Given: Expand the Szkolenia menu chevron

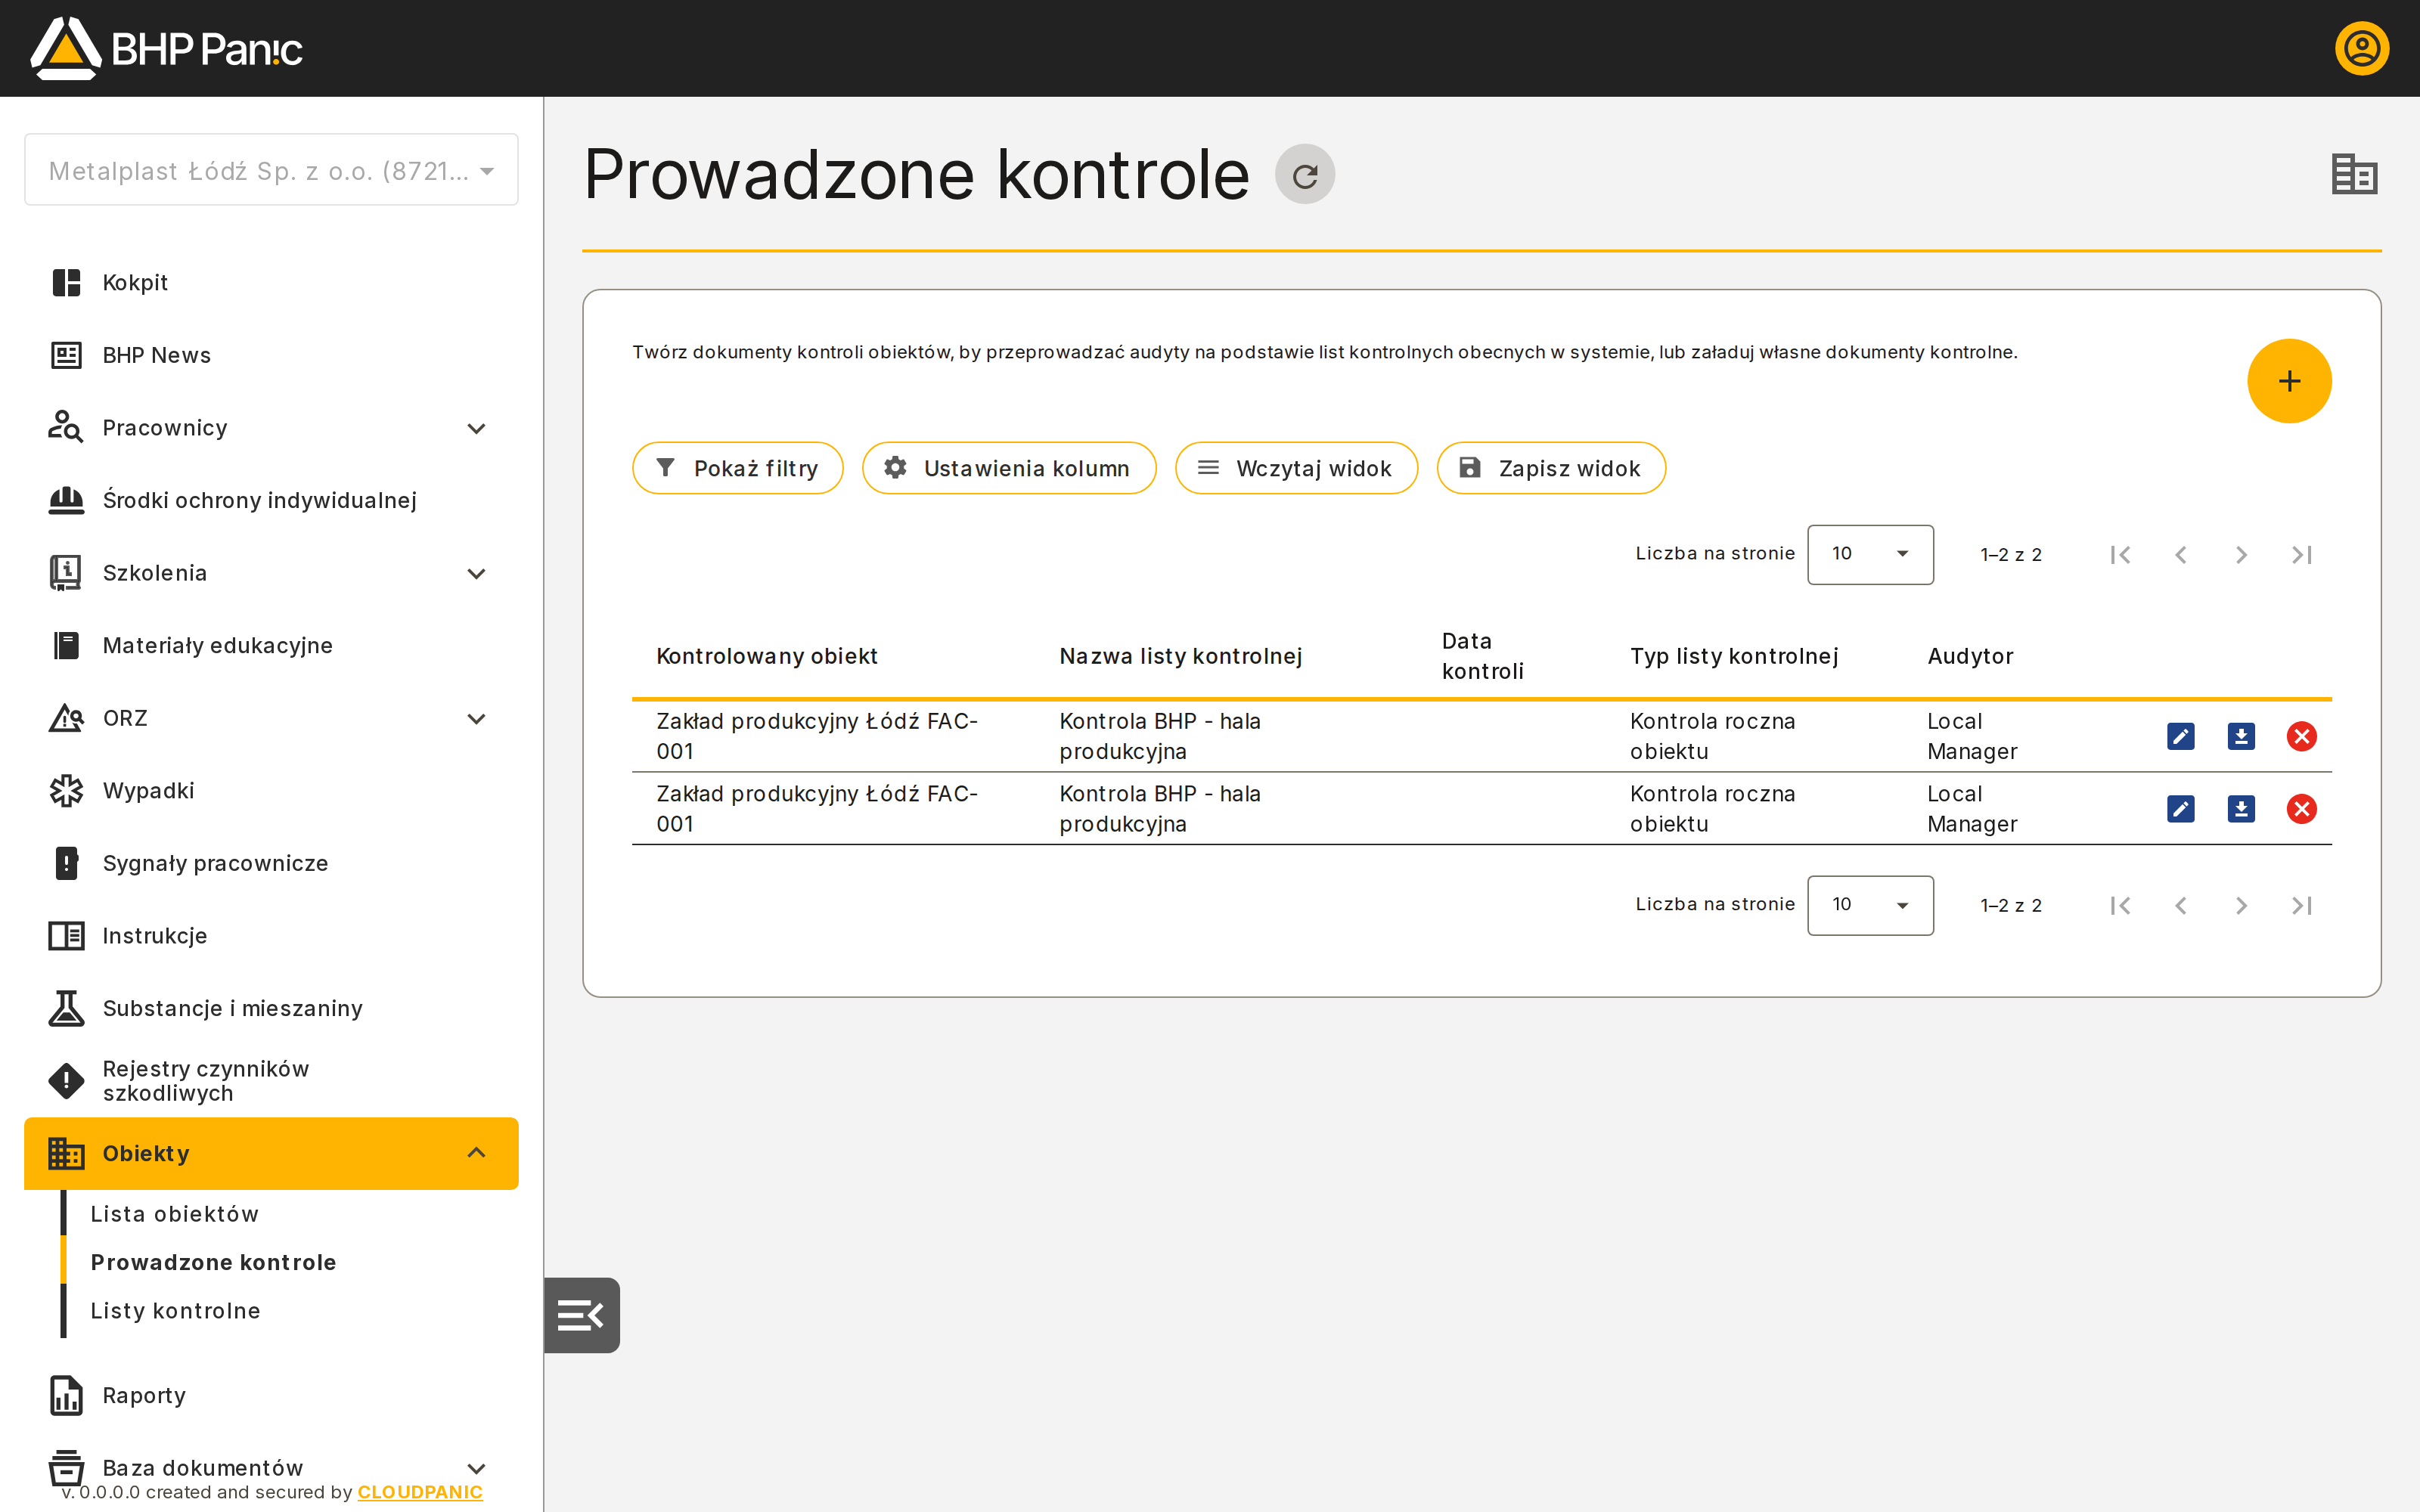Looking at the screenshot, I should [x=476, y=573].
